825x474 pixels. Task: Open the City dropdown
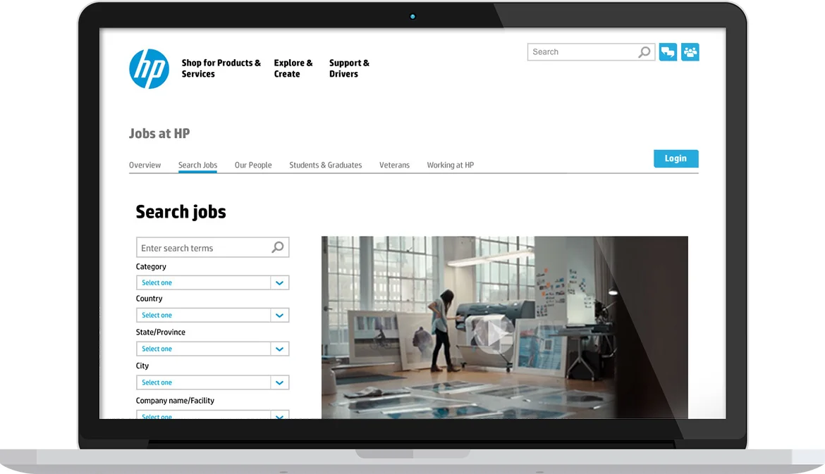click(x=212, y=382)
